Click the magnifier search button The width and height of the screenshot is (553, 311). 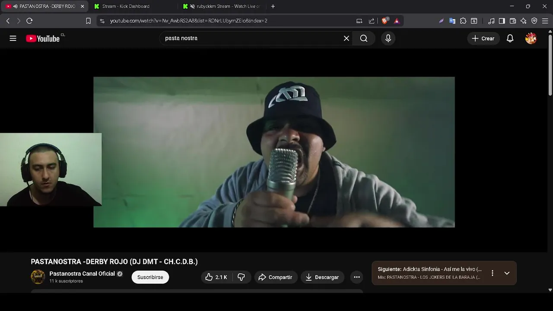coord(364,38)
